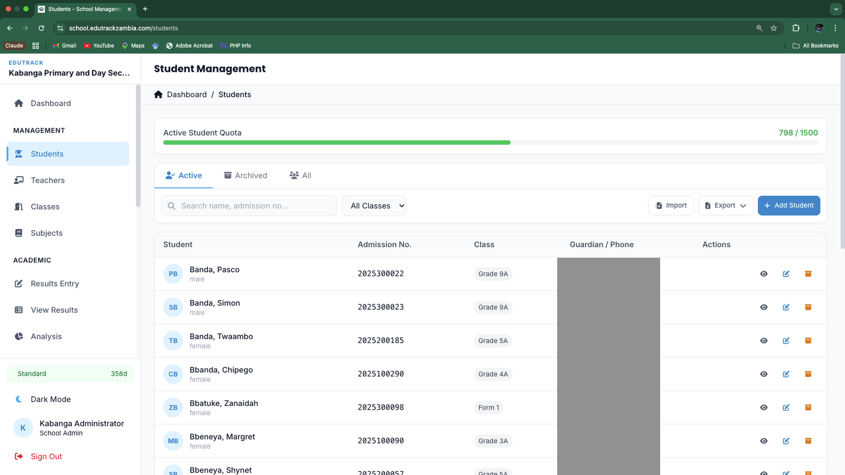Viewport: 845px width, 475px height.
Task: Click the edit icon for Banda, Pasco
Action: coord(786,274)
